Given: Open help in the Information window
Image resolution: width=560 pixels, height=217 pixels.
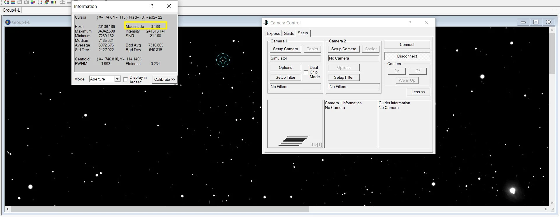Looking at the screenshot, I should [152, 6].
